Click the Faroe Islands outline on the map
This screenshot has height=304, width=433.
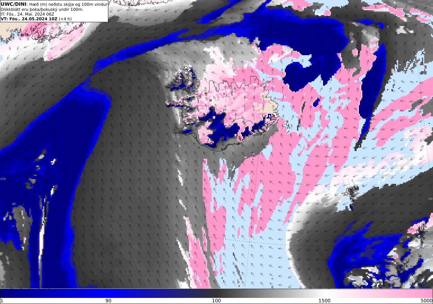[351, 196]
